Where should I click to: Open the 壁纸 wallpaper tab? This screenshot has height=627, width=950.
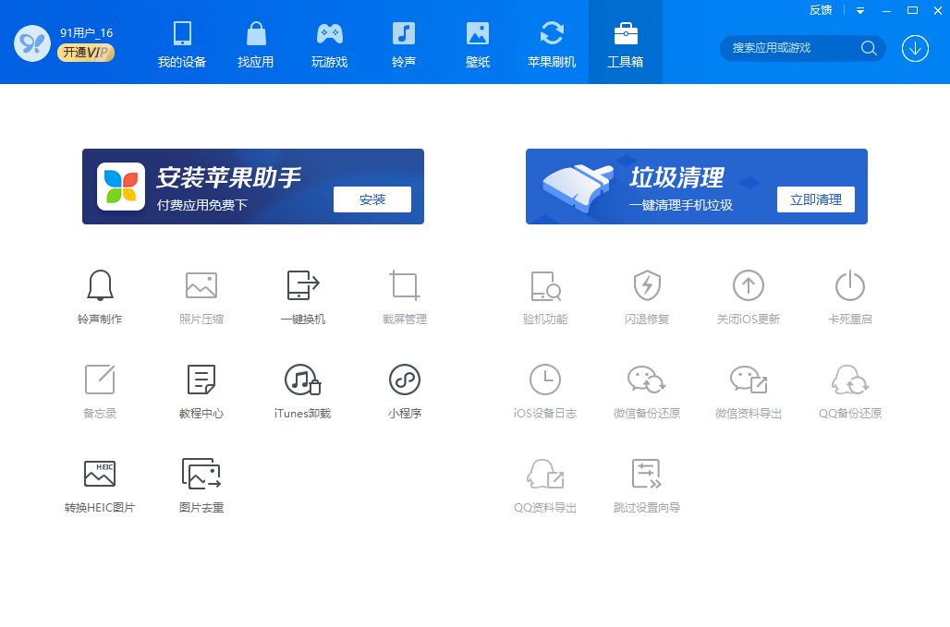[x=478, y=43]
